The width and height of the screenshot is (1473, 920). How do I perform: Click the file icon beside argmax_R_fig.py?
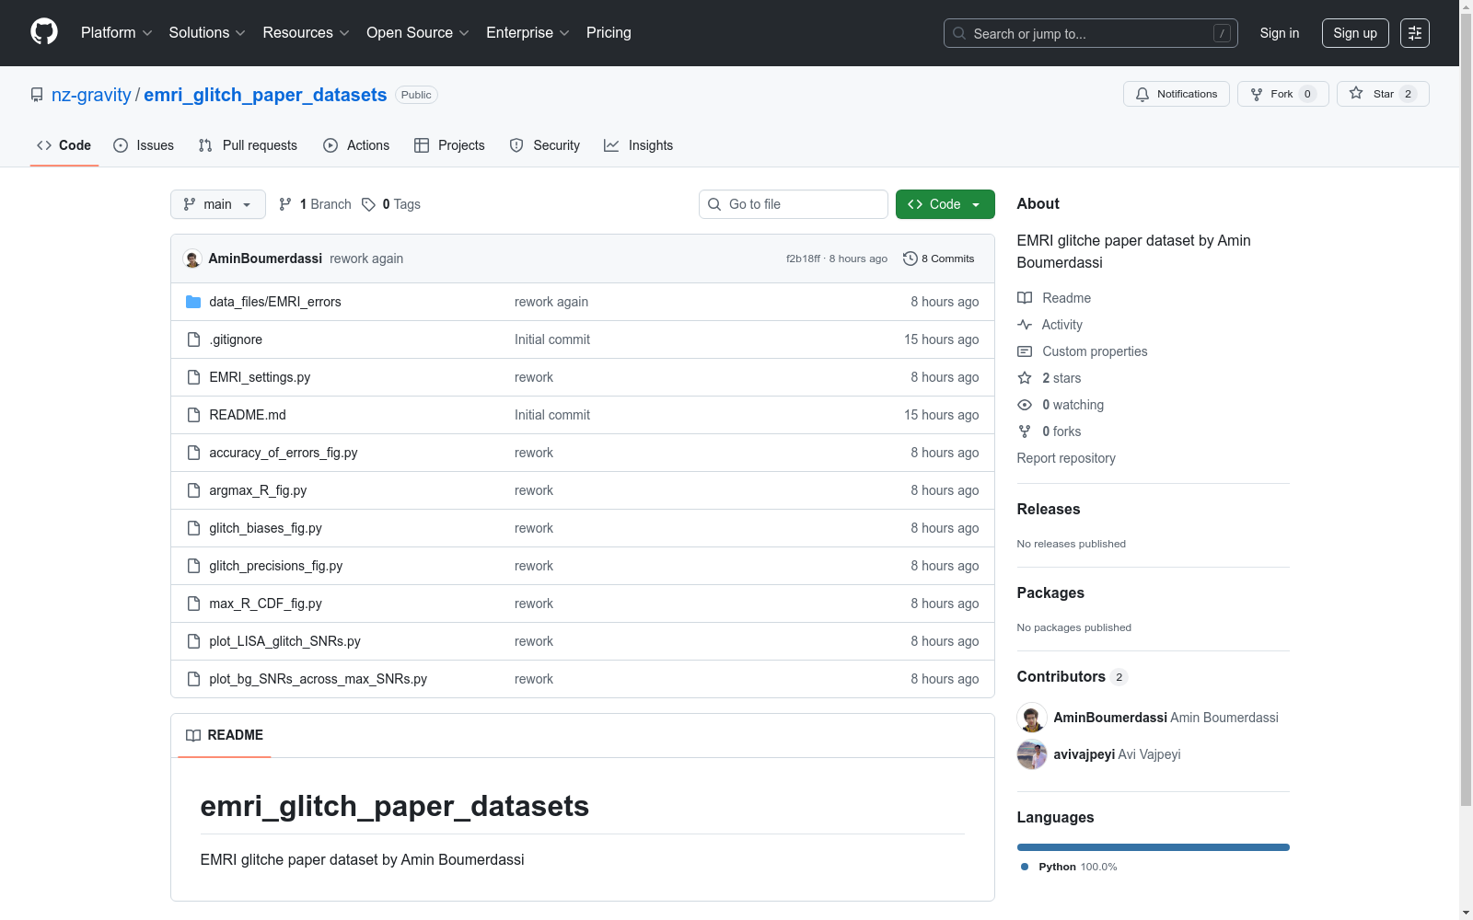coord(193,490)
